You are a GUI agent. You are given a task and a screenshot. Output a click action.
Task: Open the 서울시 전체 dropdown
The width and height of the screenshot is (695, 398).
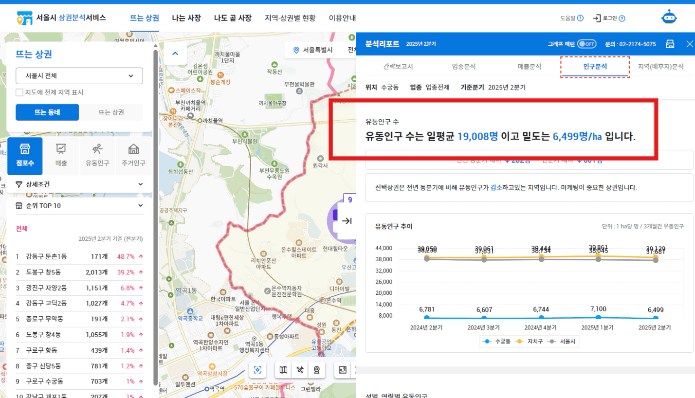(x=79, y=76)
